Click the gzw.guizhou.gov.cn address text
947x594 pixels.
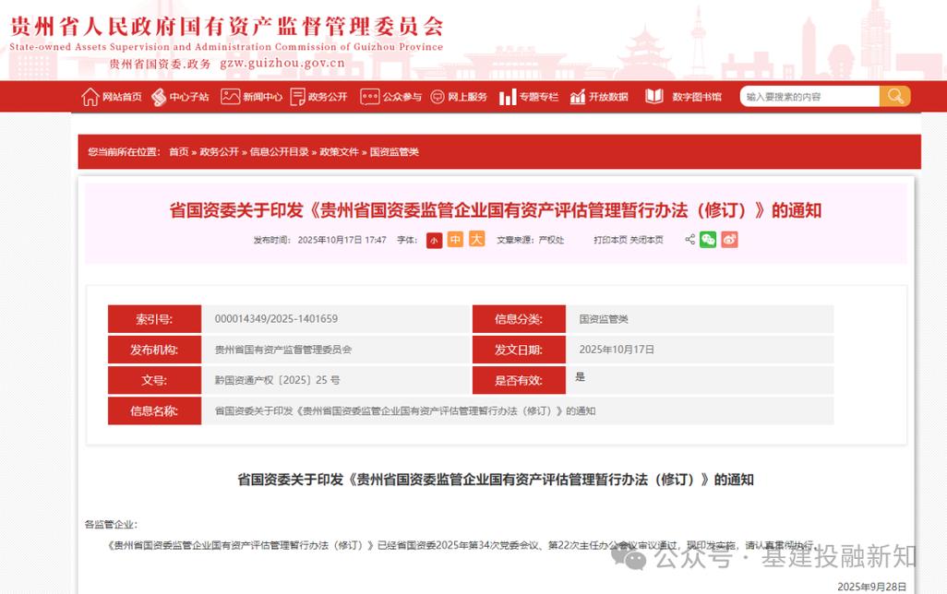[282, 64]
